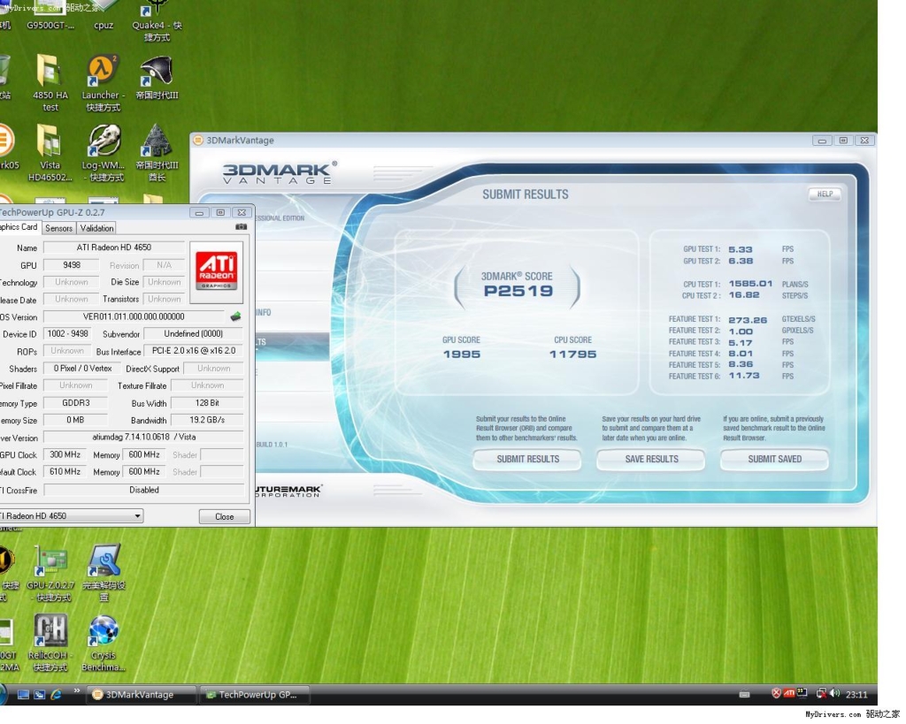Image resolution: width=906 pixels, height=724 pixels.
Task: Click the Driver Version field atiumdag 7.14.10.0618
Action: pyautogui.click(x=144, y=437)
